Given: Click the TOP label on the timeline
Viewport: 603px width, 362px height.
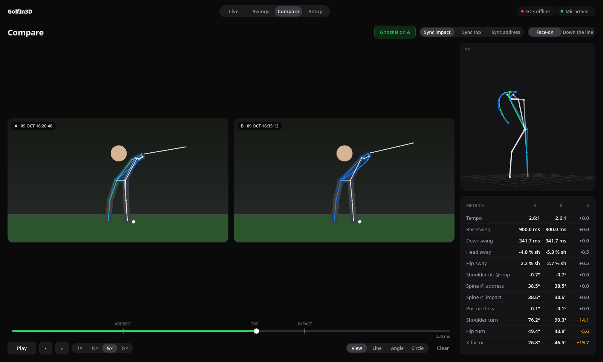Looking at the screenshot, I should click(x=255, y=324).
